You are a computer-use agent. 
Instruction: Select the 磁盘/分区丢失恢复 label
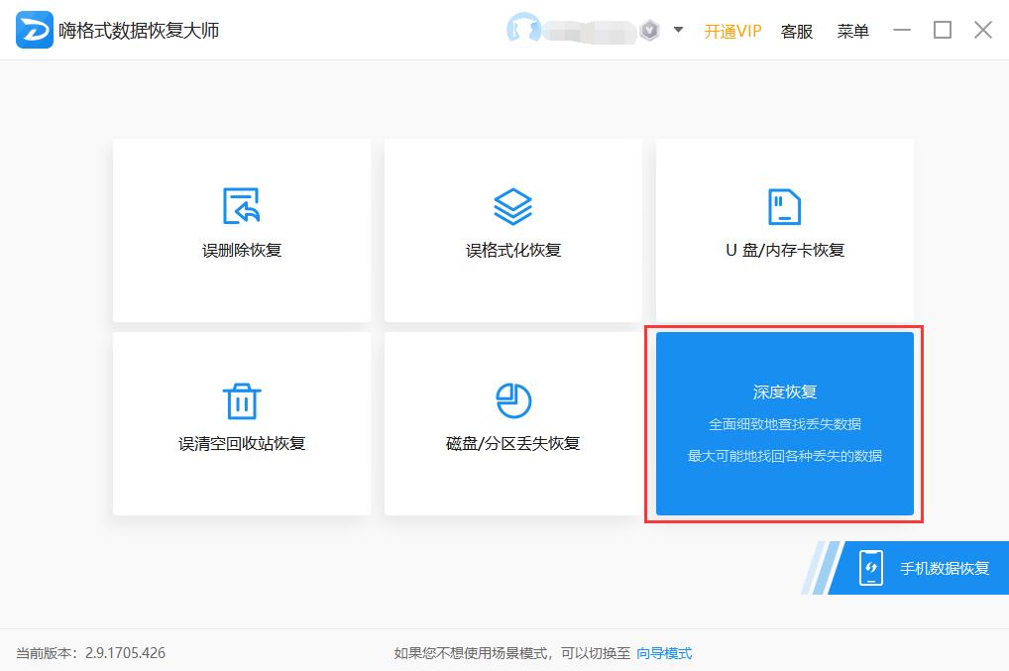(x=512, y=444)
